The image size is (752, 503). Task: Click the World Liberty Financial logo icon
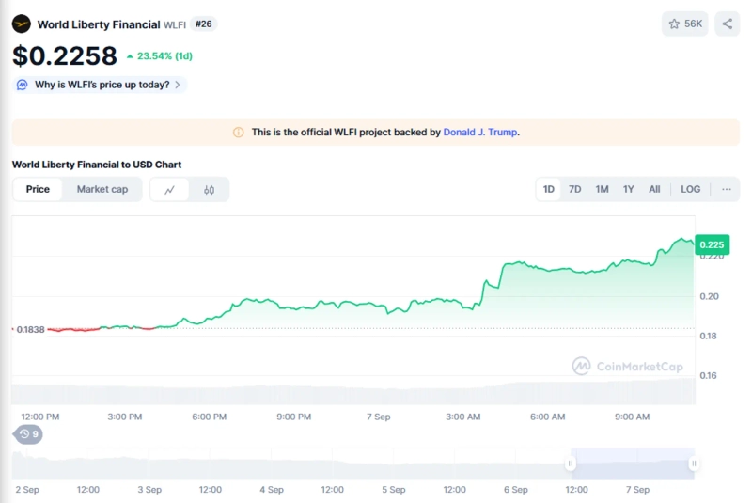click(x=22, y=24)
